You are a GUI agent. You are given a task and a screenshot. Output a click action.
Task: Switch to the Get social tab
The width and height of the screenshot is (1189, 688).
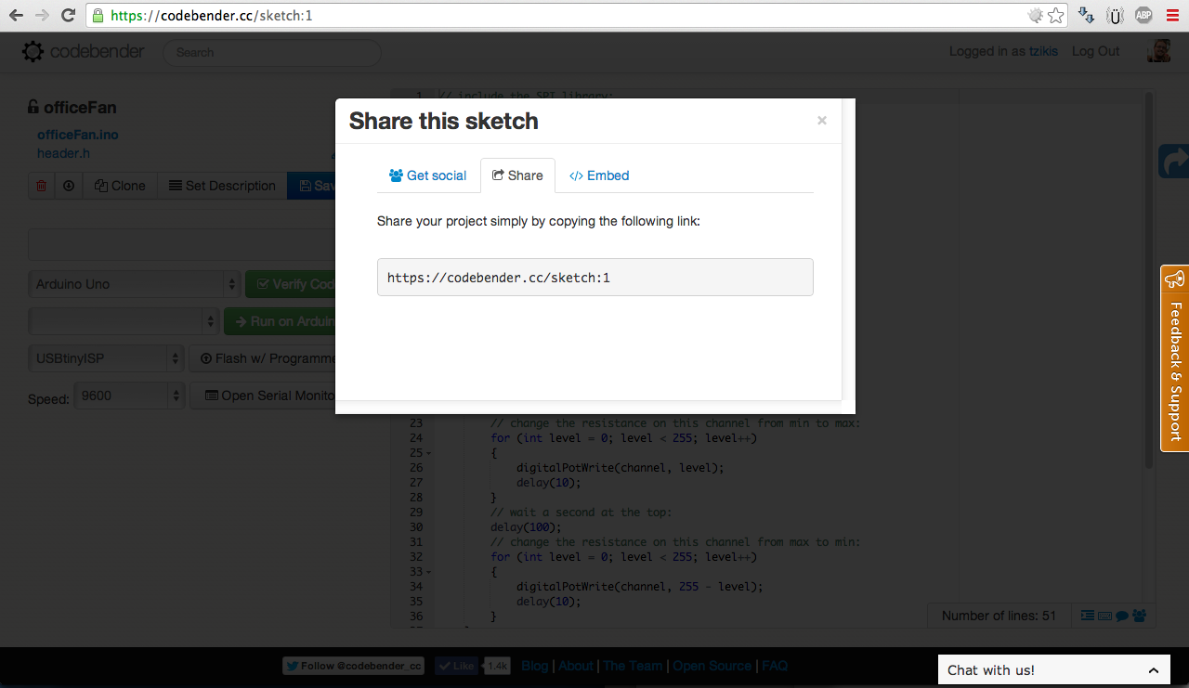click(x=427, y=175)
